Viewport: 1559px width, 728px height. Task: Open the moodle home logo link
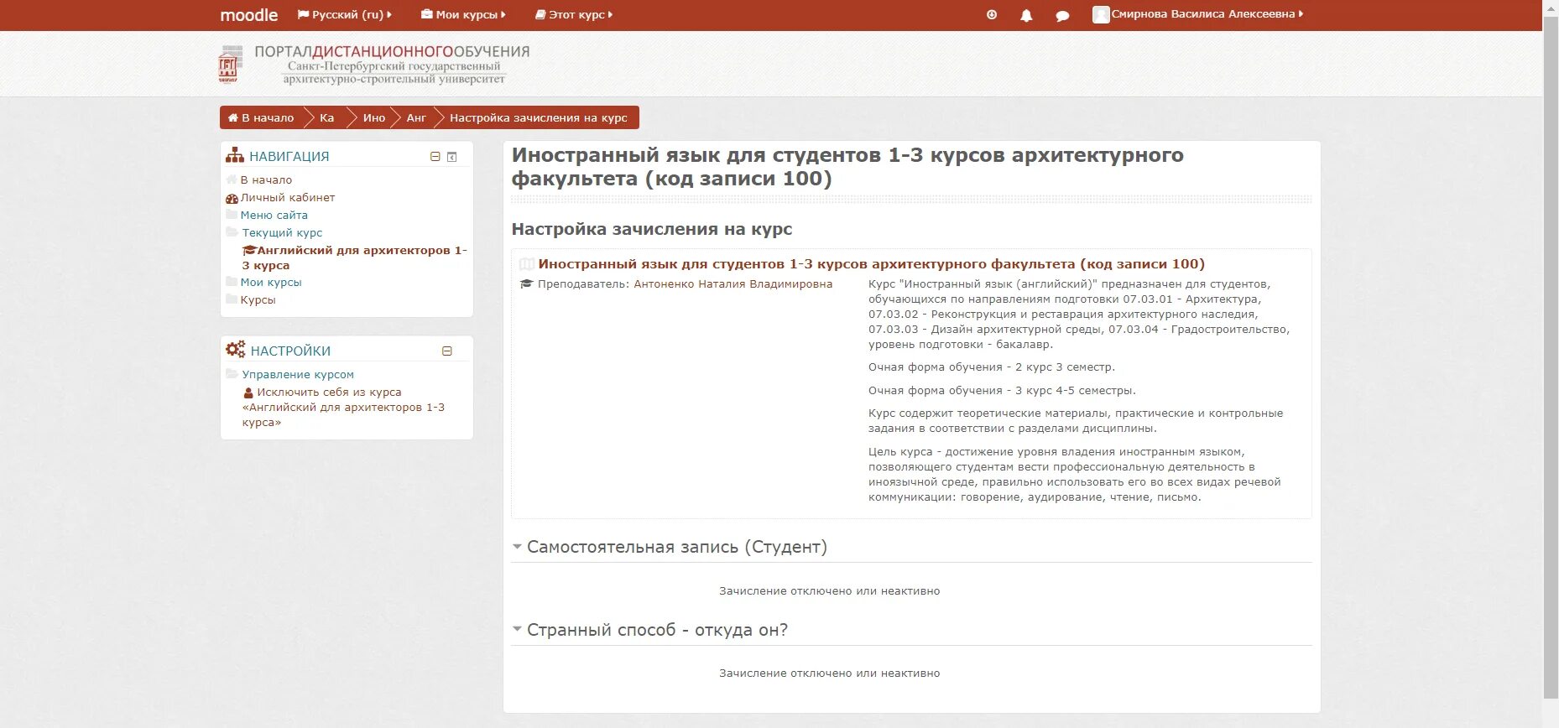tap(248, 15)
